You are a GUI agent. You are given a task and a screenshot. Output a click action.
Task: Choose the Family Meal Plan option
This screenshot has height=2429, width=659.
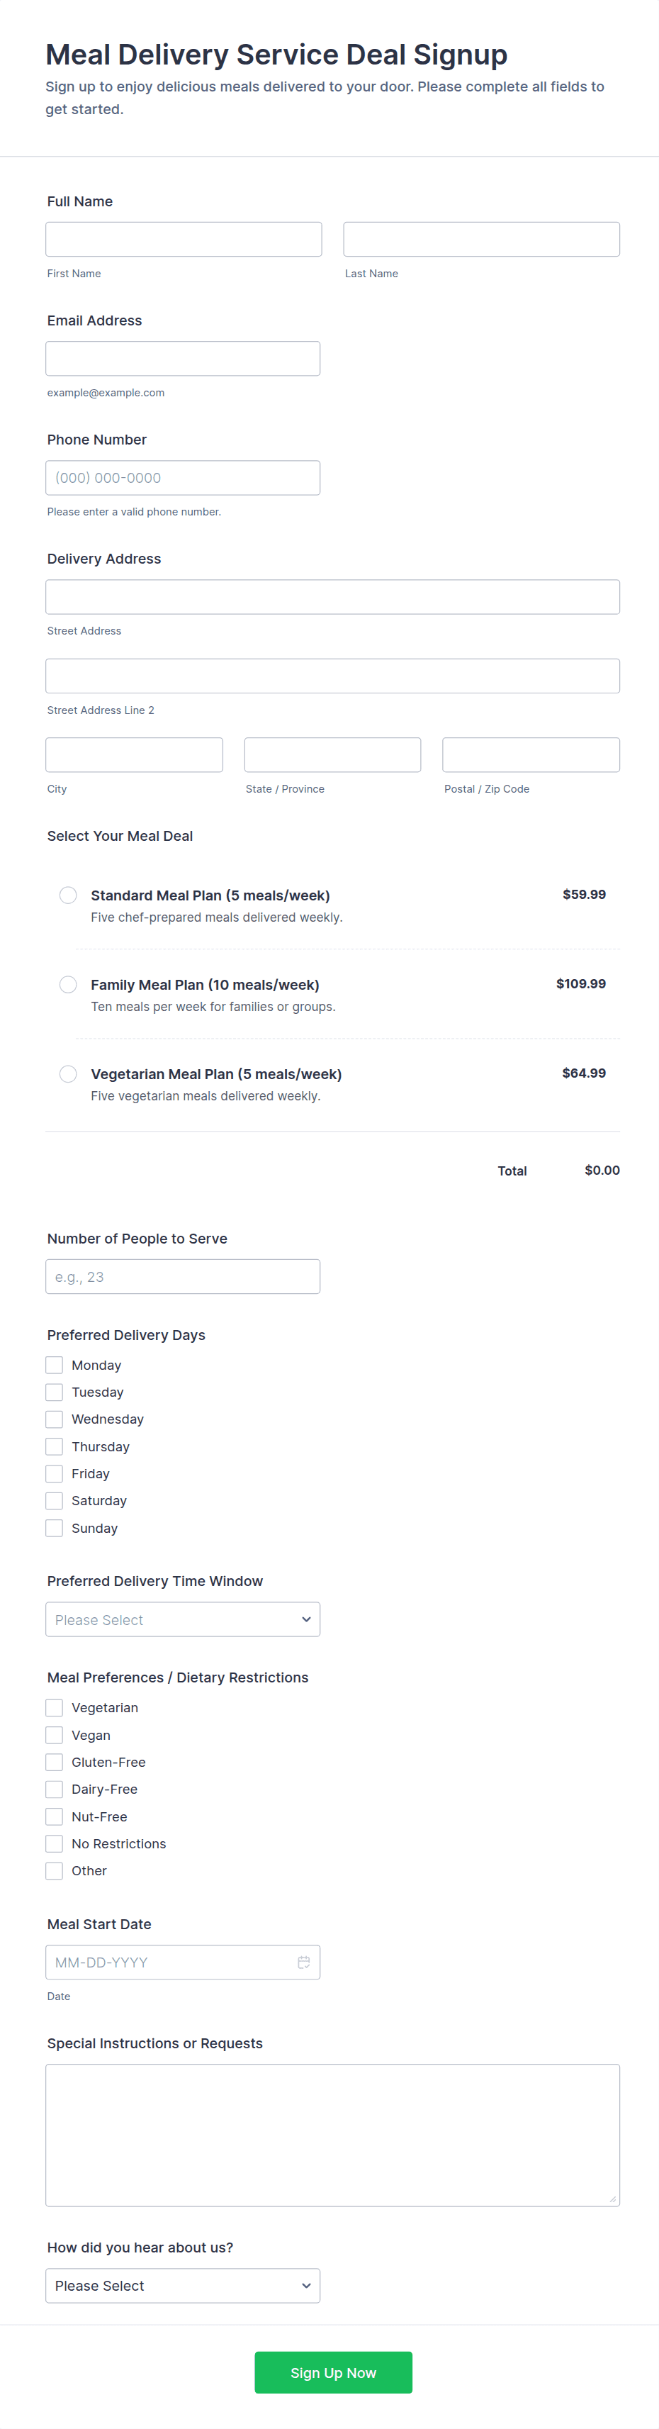[x=68, y=984]
